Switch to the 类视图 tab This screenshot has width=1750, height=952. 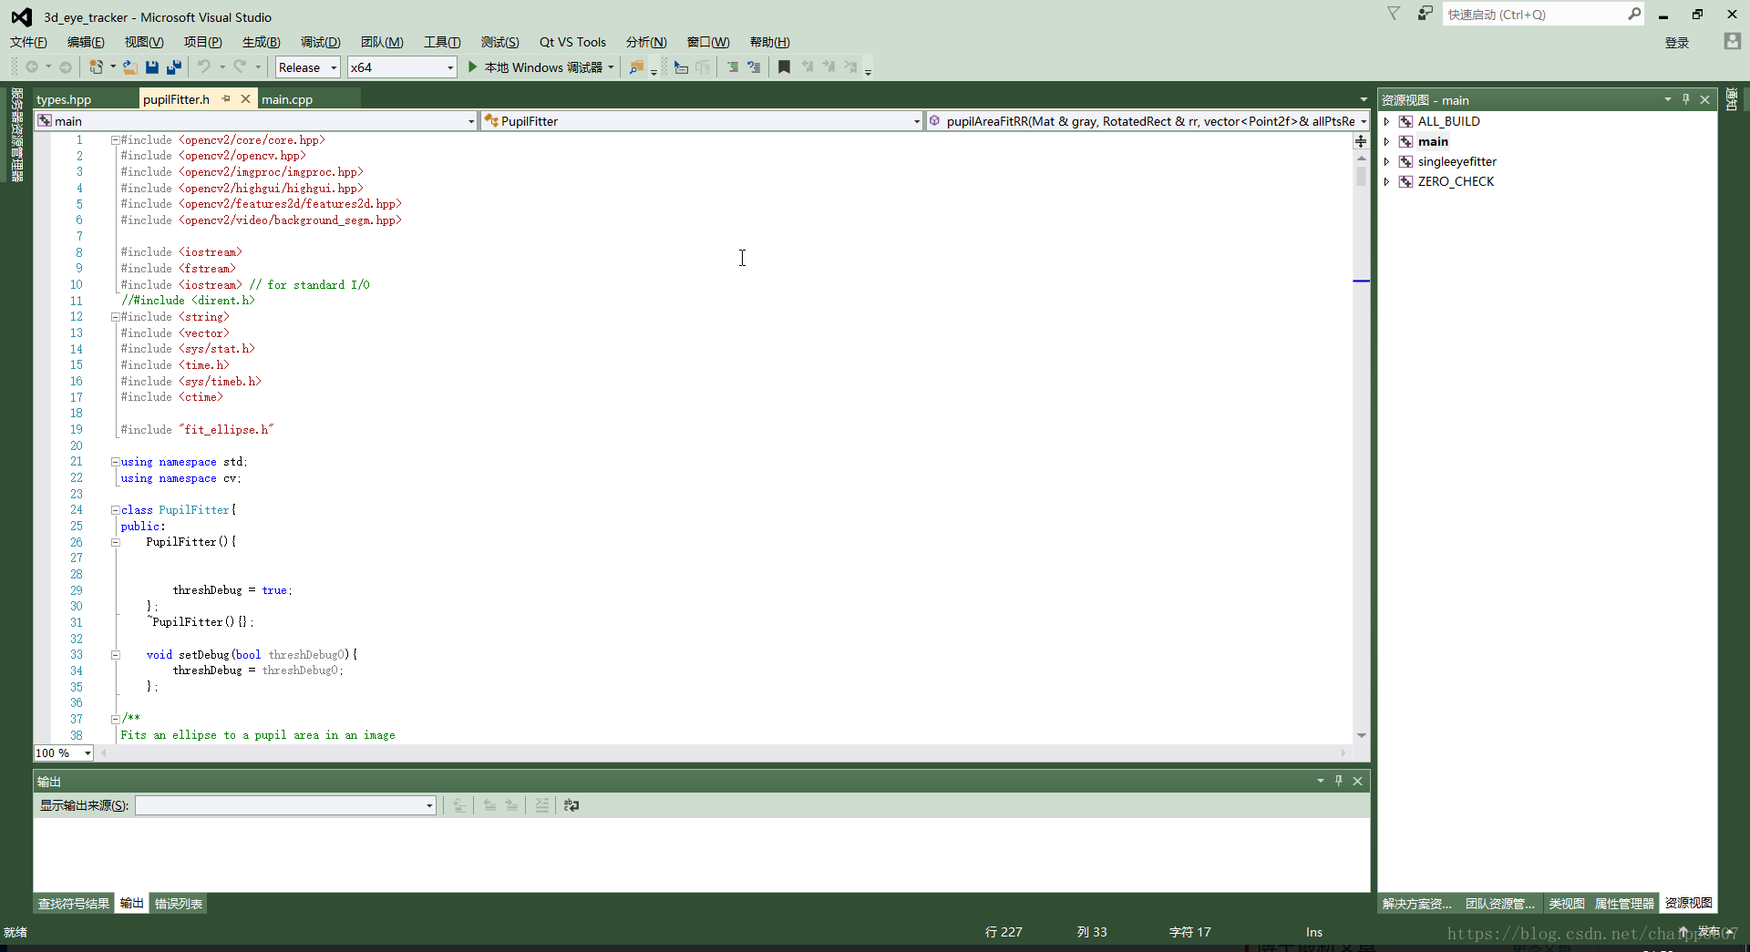point(1567,904)
